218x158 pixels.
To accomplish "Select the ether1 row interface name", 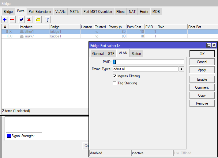I will pos(29,32).
